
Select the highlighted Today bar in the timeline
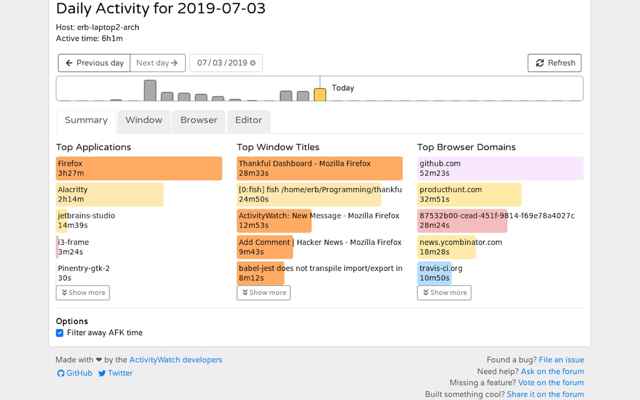pyautogui.click(x=319, y=94)
